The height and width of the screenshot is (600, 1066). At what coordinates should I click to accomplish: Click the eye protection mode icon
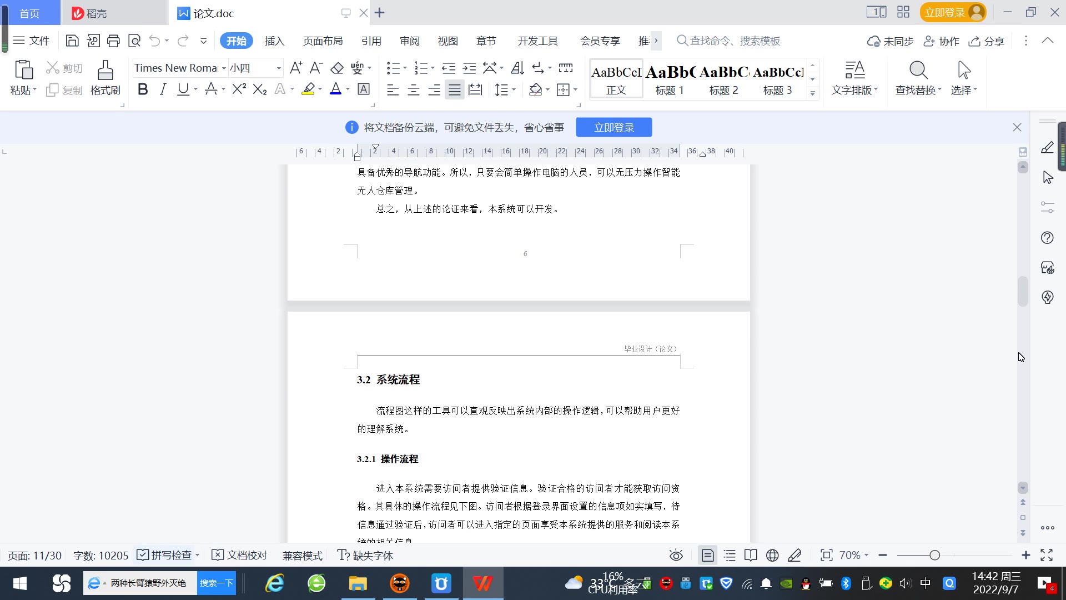coord(676,555)
